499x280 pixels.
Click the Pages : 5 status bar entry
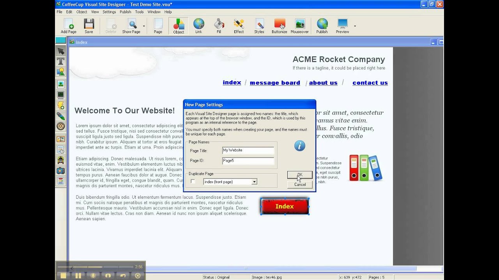[x=377, y=277]
